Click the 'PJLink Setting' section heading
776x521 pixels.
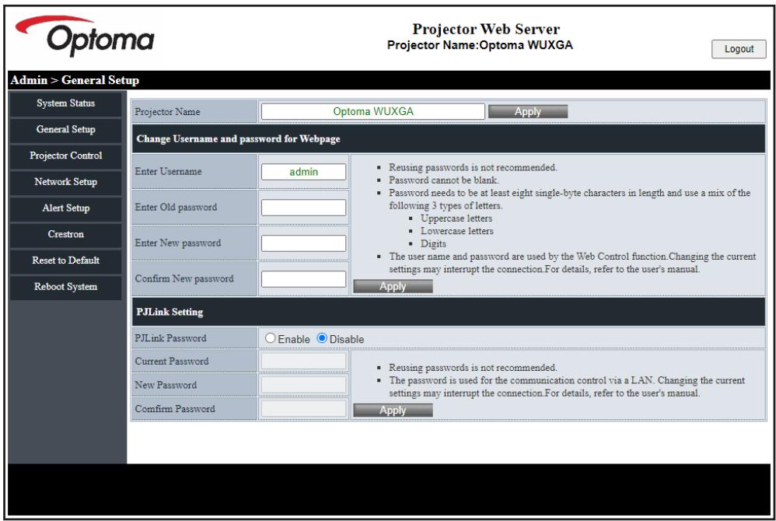tap(170, 312)
